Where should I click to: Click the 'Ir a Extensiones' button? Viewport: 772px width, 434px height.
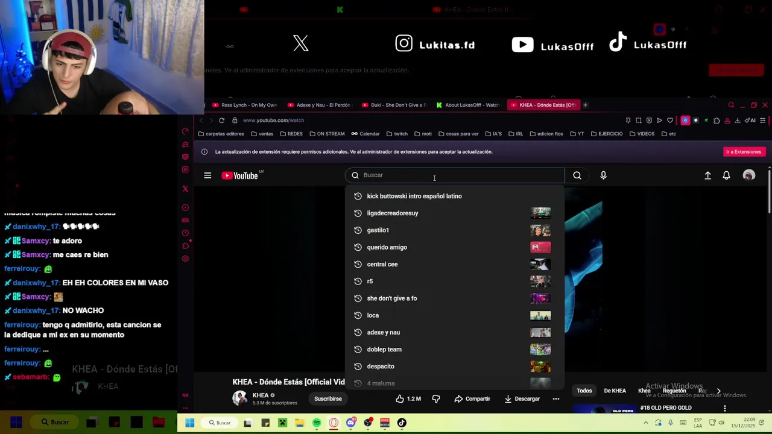744,152
